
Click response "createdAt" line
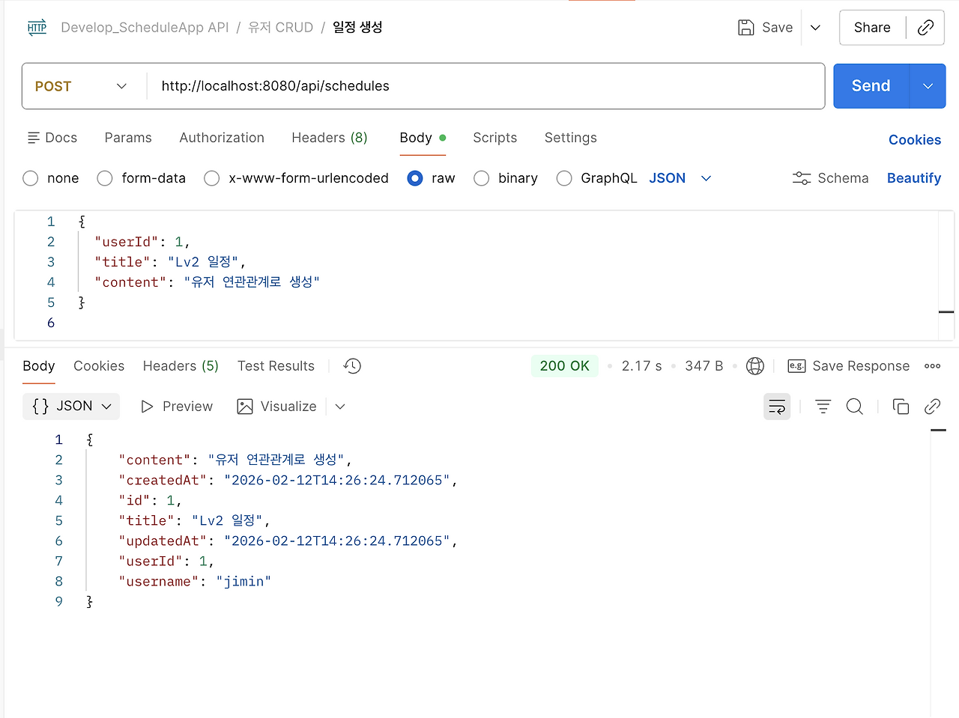coord(288,481)
